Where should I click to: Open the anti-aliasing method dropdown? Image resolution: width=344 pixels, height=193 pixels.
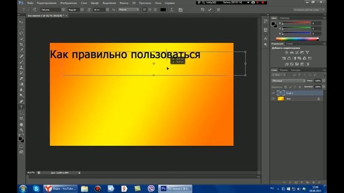point(128,10)
